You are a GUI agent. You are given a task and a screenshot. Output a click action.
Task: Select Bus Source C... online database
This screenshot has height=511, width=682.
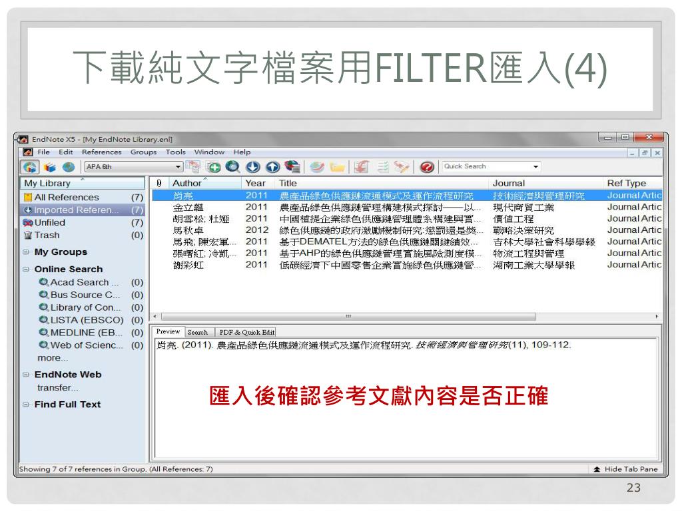[x=91, y=295]
